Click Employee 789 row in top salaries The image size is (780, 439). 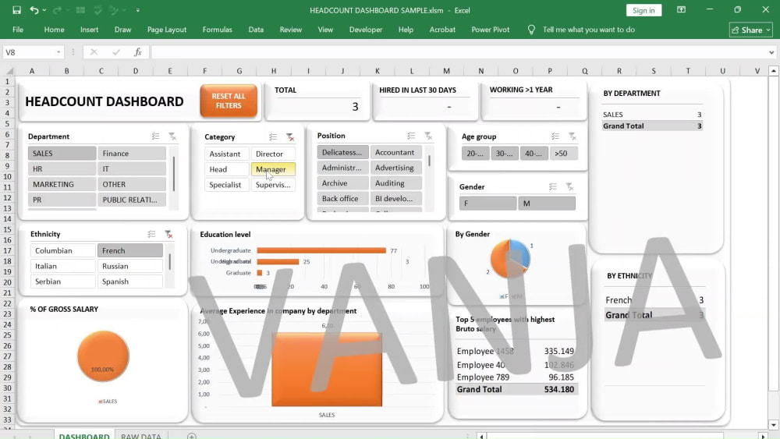(x=516, y=377)
